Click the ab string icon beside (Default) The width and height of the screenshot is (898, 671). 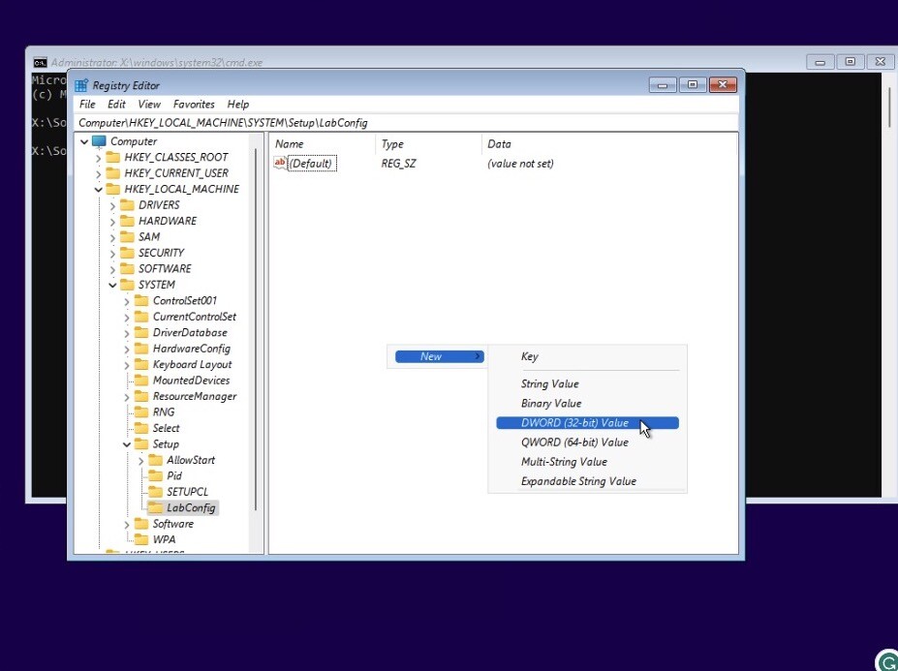tap(280, 164)
